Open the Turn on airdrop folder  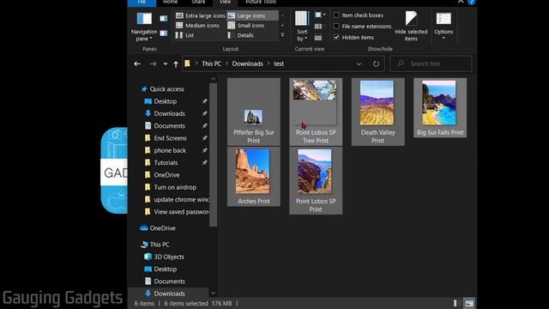[x=175, y=187]
